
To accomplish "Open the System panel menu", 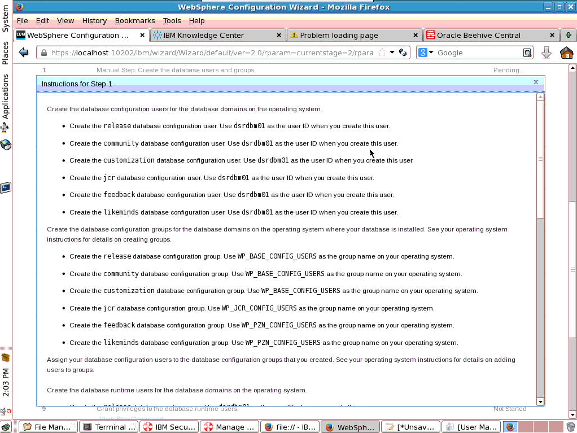I will (x=5, y=18).
